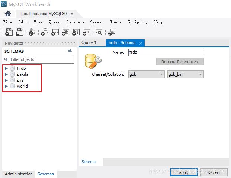Click the Filter objects search box

click(x=42, y=59)
